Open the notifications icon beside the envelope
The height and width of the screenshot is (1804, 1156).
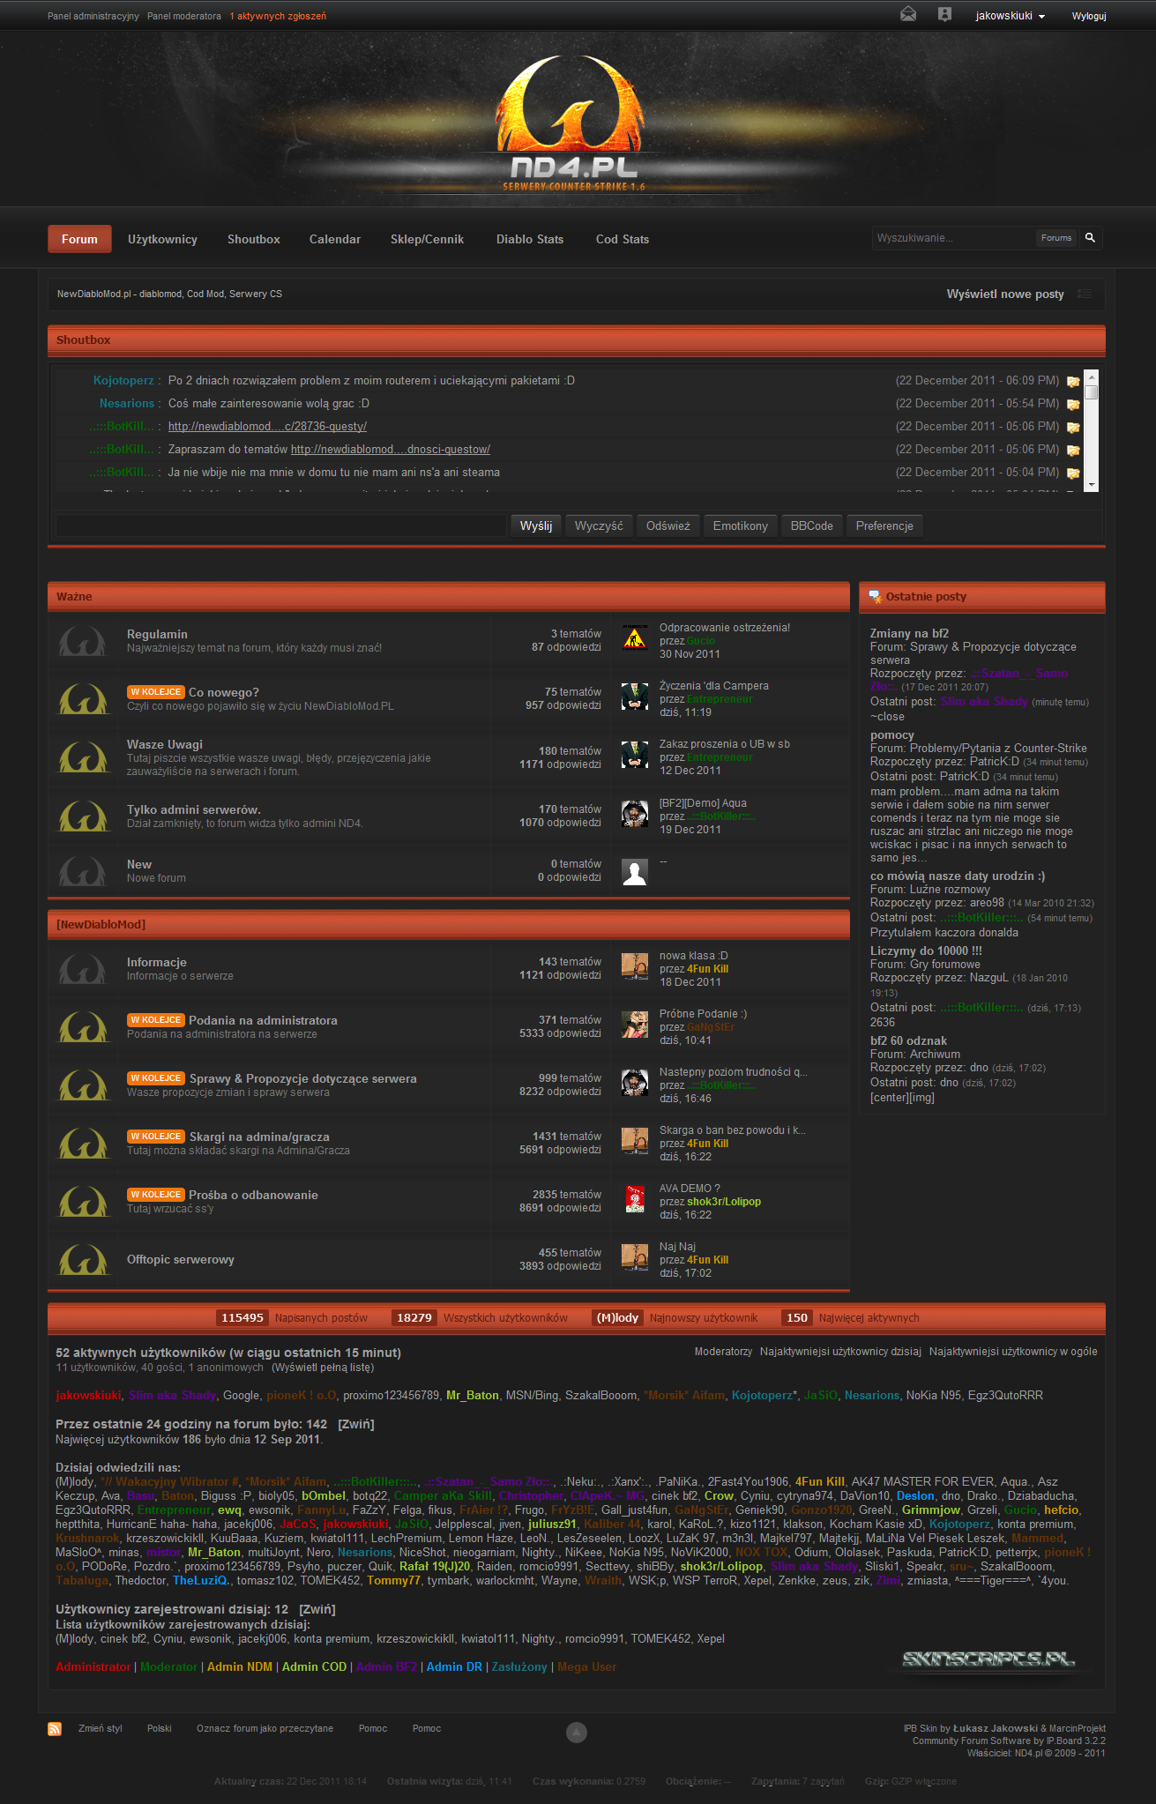coord(944,14)
